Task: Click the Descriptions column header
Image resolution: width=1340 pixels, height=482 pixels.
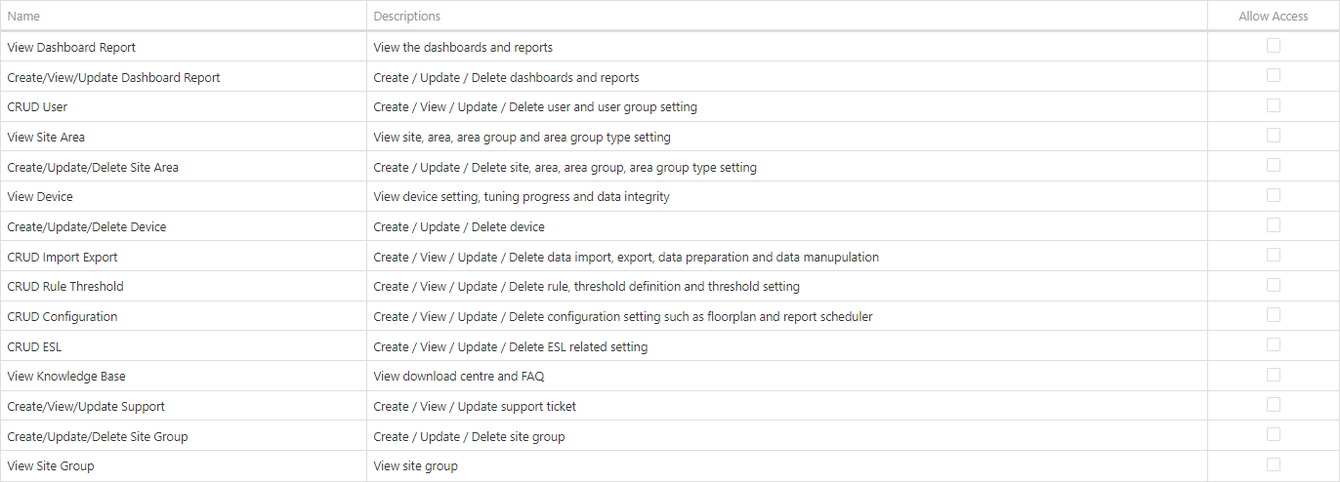Action: pos(407,17)
